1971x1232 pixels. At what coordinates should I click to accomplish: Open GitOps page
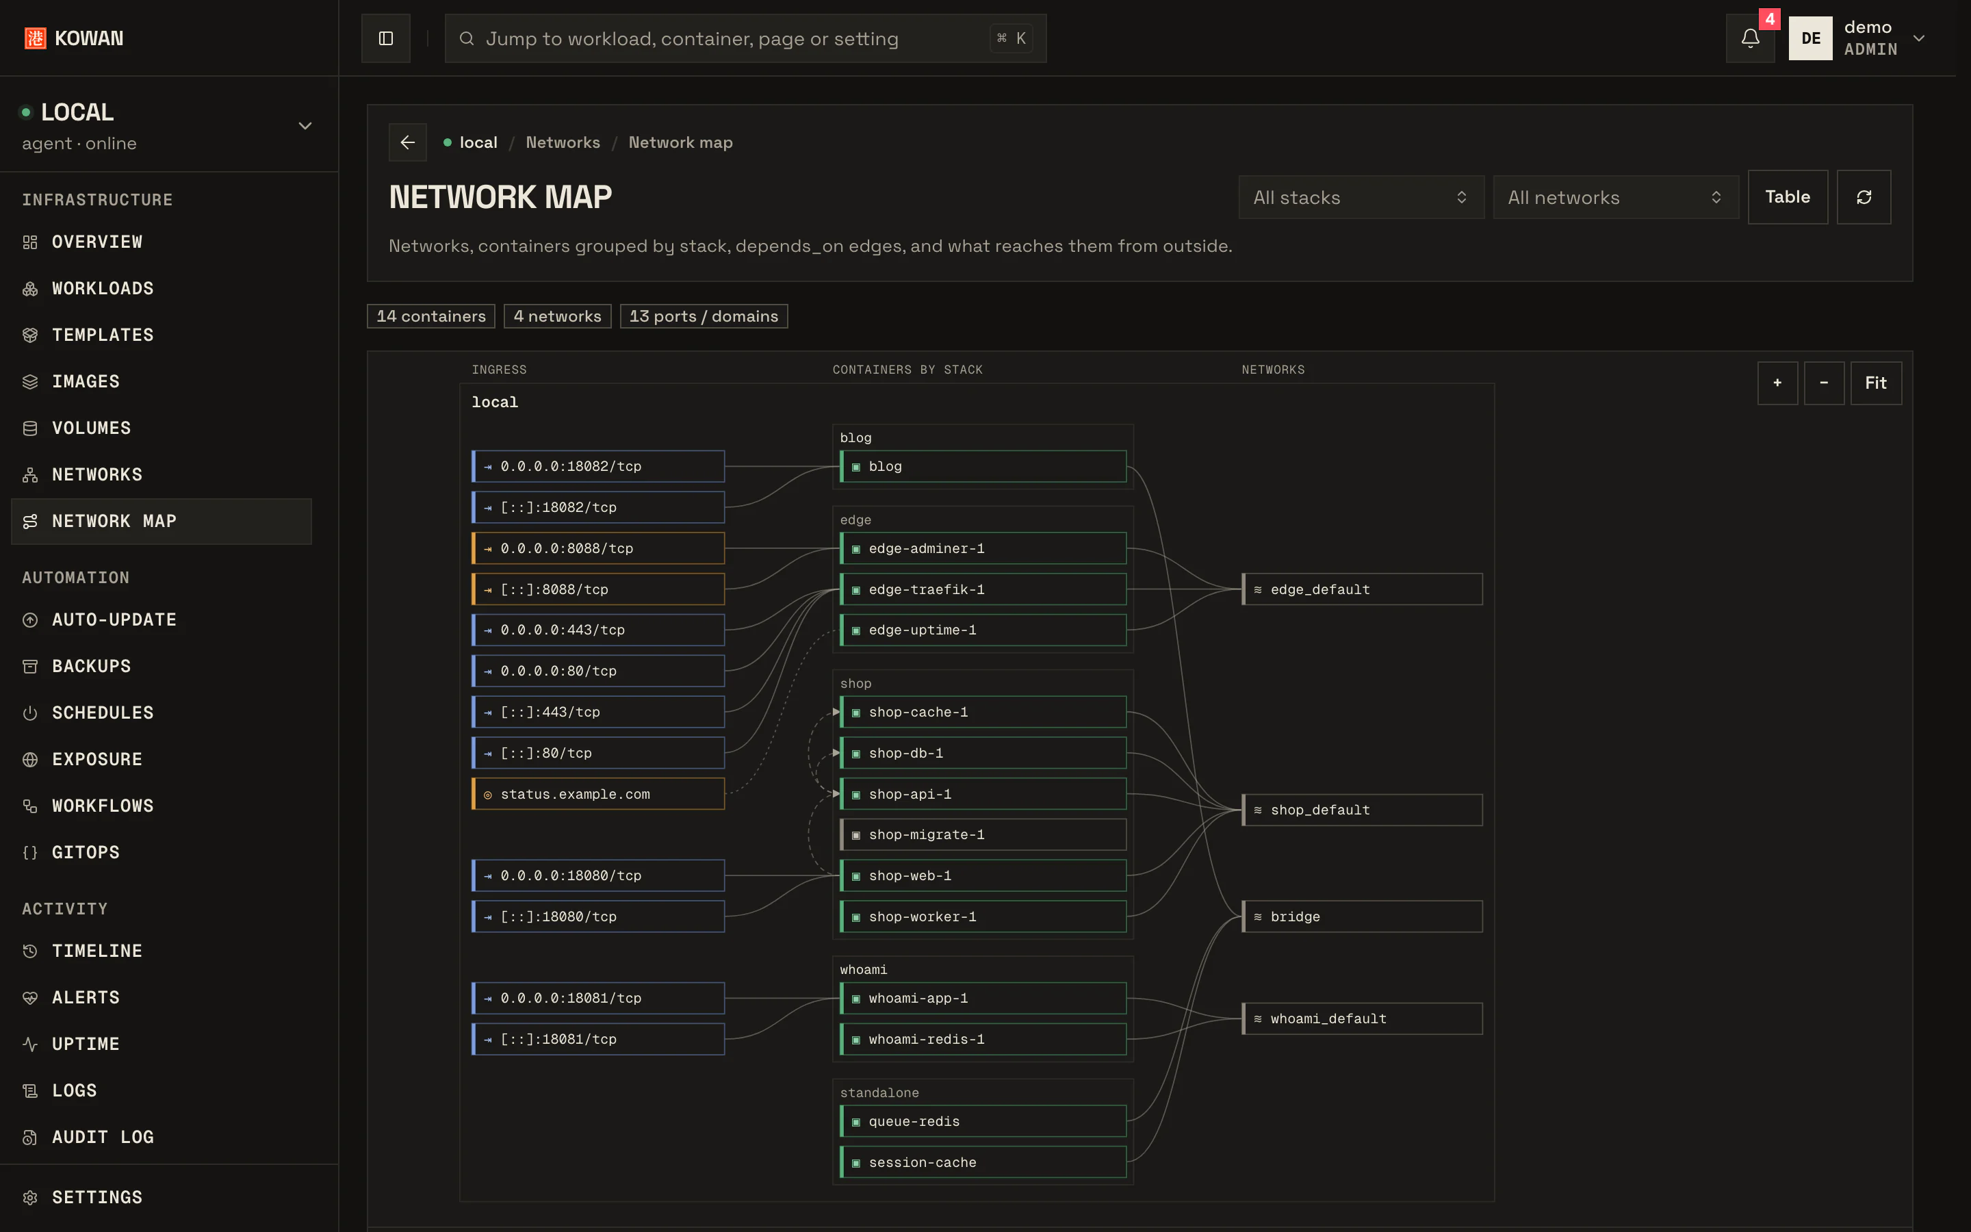(162, 852)
